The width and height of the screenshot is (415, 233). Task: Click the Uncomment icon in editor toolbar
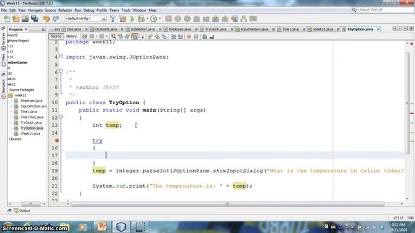pos(212,36)
